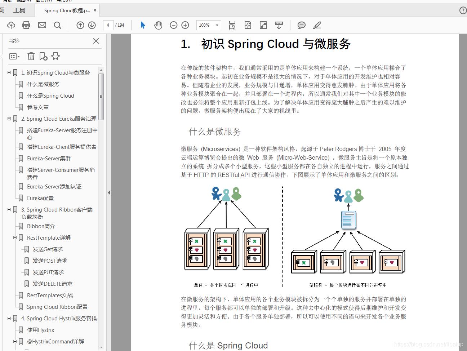Screen dimensions: 467x351
Task: Open bookmark 'Eureka-Server添加认证'
Action: tap(54, 186)
